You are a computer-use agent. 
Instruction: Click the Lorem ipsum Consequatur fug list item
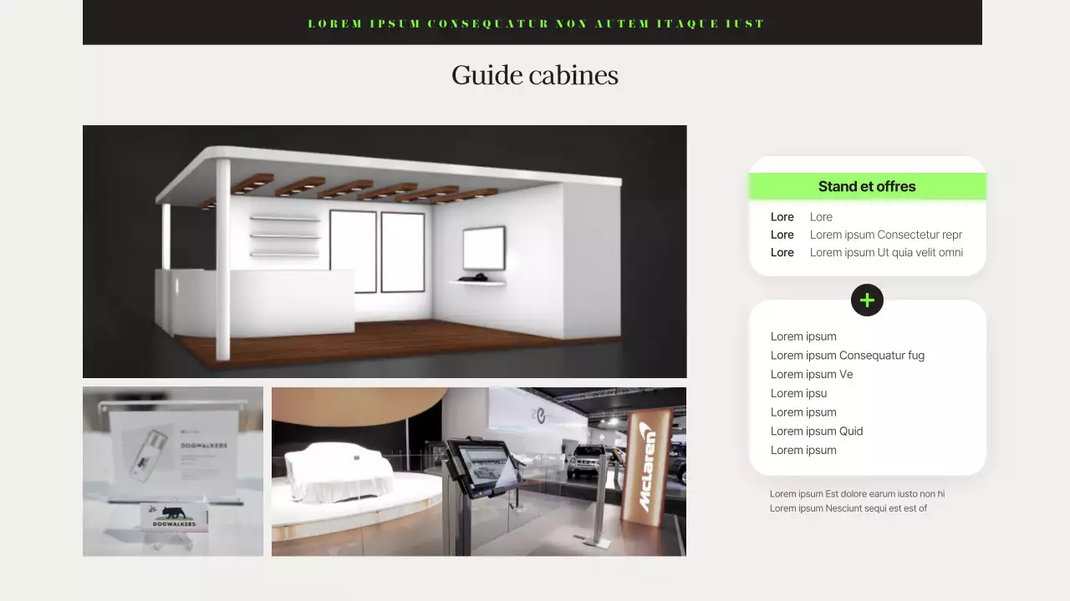tap(847, 356)
